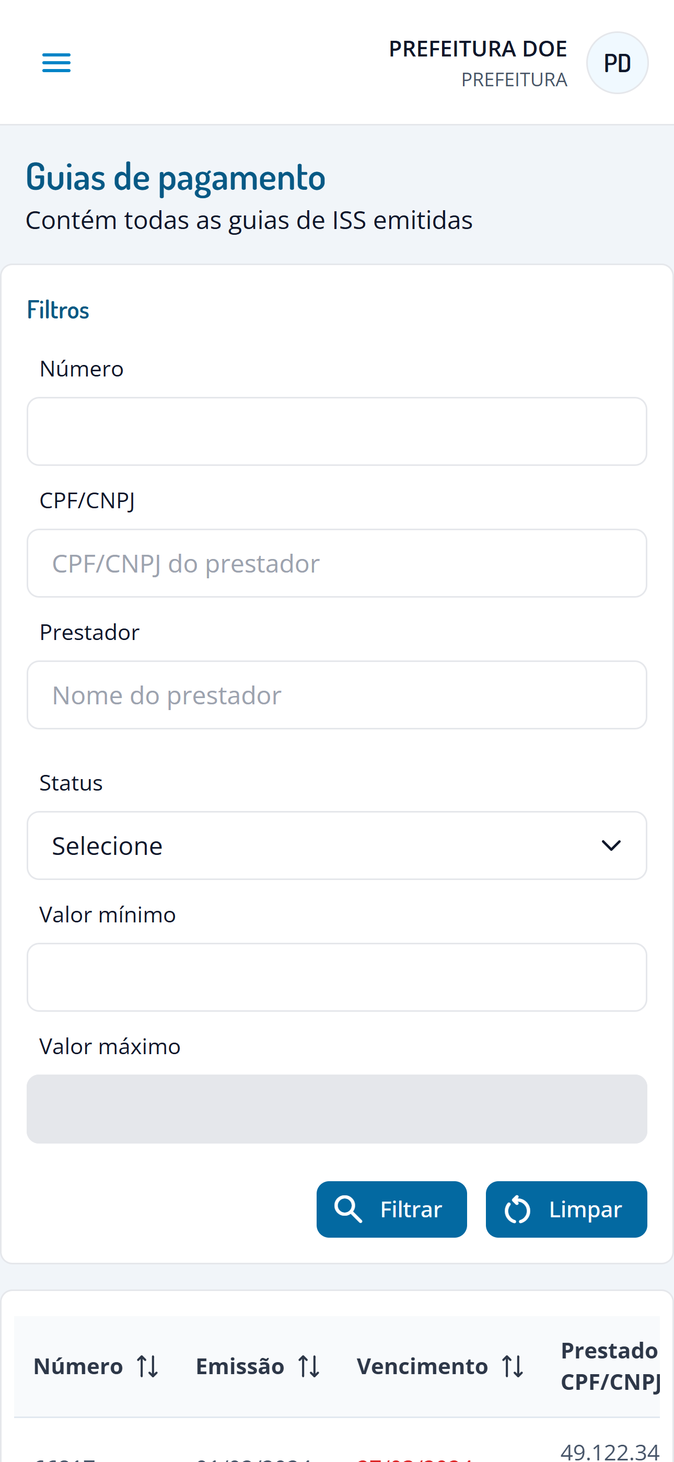Click the magnifier icon in Filtrar button
The height and width of the screenshot is (1462, 674).
[x=348, y=1209]
